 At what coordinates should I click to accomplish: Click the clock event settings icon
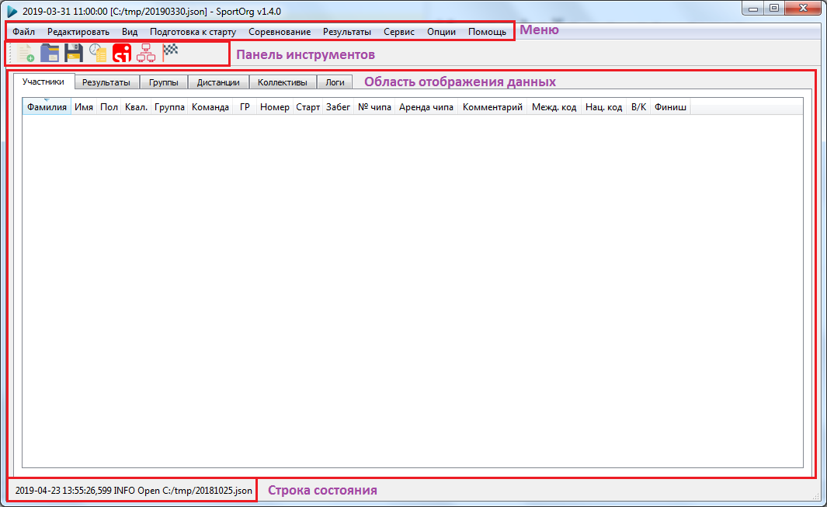[98, 54]
